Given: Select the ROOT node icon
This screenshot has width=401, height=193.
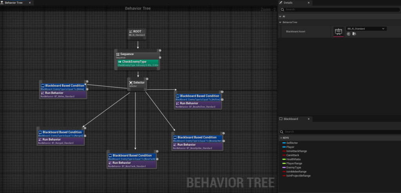Looking at the screenshot, I should (131, 31).
